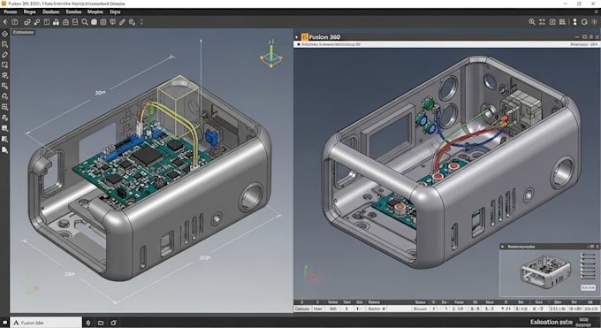
Task: Open the third menu in the menu bar
Action: point(50,11)
